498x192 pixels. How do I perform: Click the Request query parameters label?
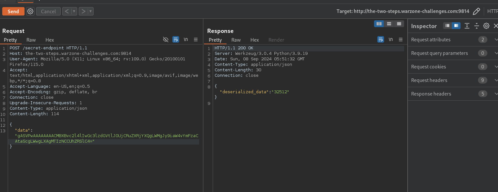point(440,53)
